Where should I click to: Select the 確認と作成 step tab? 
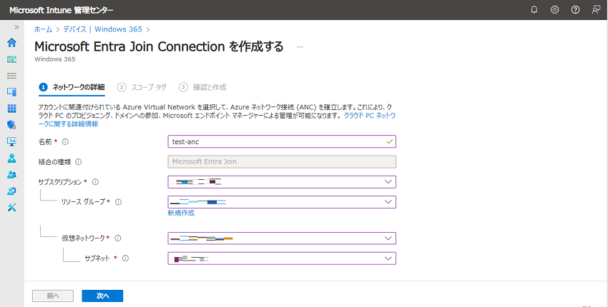click(202, 88)
